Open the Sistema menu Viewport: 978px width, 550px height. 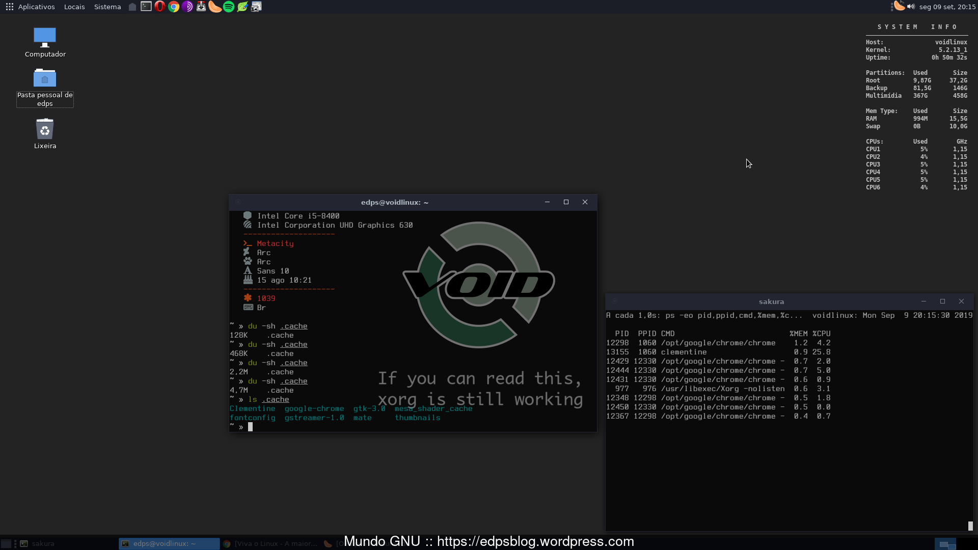pos(107,7)
